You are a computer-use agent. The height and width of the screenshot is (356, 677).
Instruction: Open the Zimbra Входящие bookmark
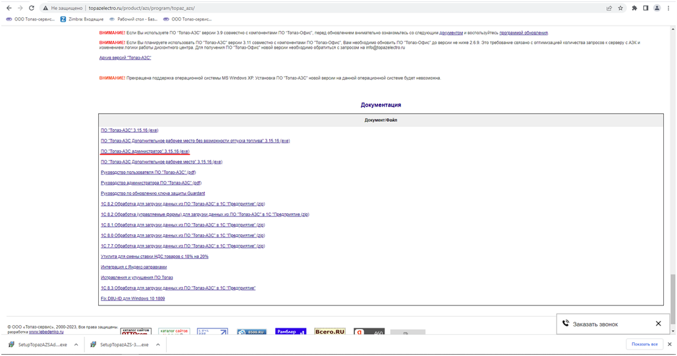coord(82,19)
